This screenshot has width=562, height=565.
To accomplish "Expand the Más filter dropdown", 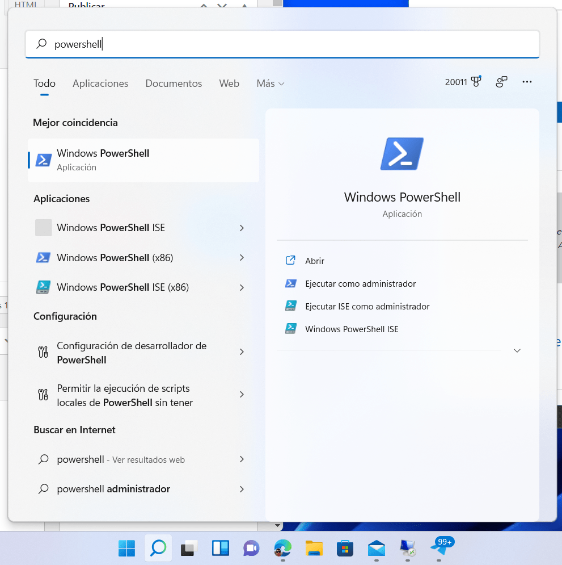I will coord(271,83).
